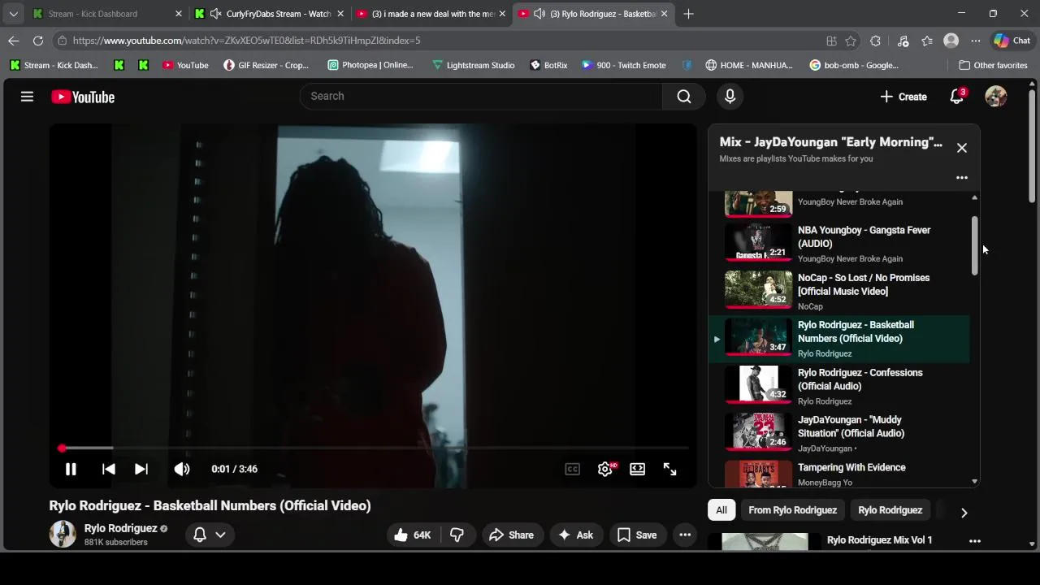
Task: Submit search with magnifier button
Action: point(684,96)
